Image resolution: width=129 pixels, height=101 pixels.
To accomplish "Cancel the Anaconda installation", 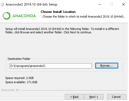I will 116,97.
